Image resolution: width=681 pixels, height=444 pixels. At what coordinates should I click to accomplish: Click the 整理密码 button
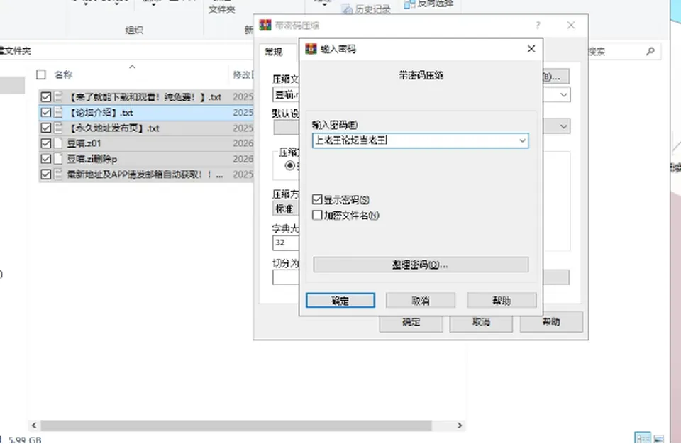(421, 265)
